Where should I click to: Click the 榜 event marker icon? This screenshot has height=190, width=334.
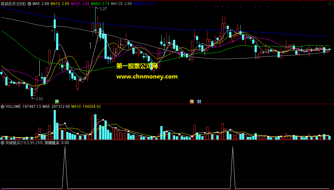(x=192, y=101)
